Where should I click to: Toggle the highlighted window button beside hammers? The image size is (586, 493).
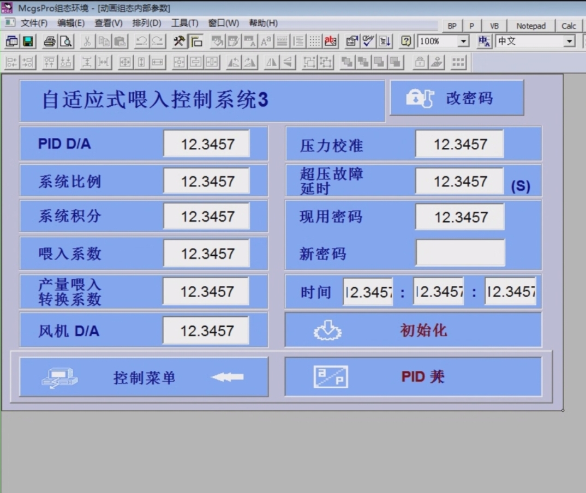click(x=196, y=41)
